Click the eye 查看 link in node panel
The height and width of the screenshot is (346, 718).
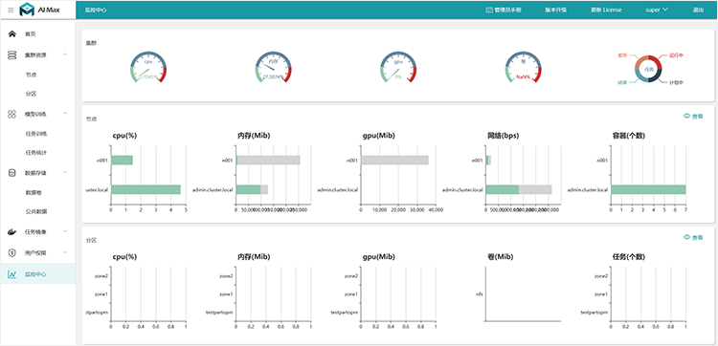(693, 117)
